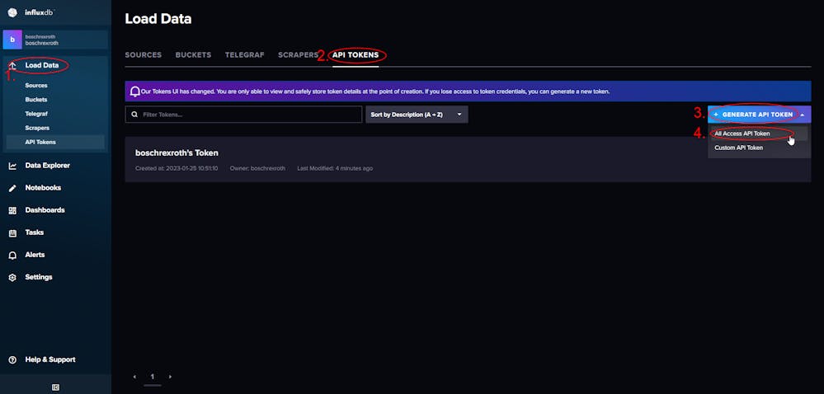The width and height of the screenshot is (824, 394).
Task: Open Dashboards via its grid icon
Action: click(12, 210)
